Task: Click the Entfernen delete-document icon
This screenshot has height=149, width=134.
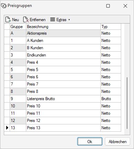Action: [x=26, y=19]
